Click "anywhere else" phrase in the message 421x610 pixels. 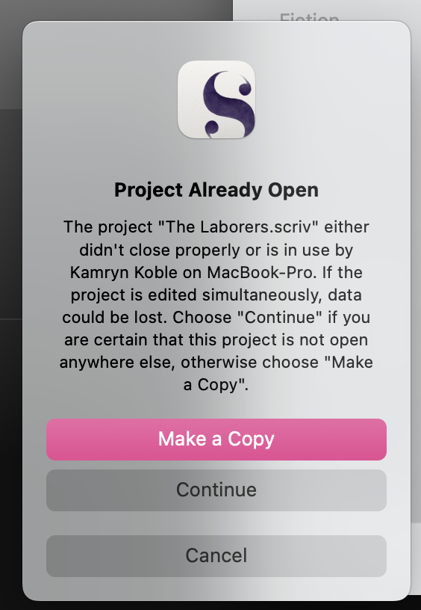pos(117,362)
